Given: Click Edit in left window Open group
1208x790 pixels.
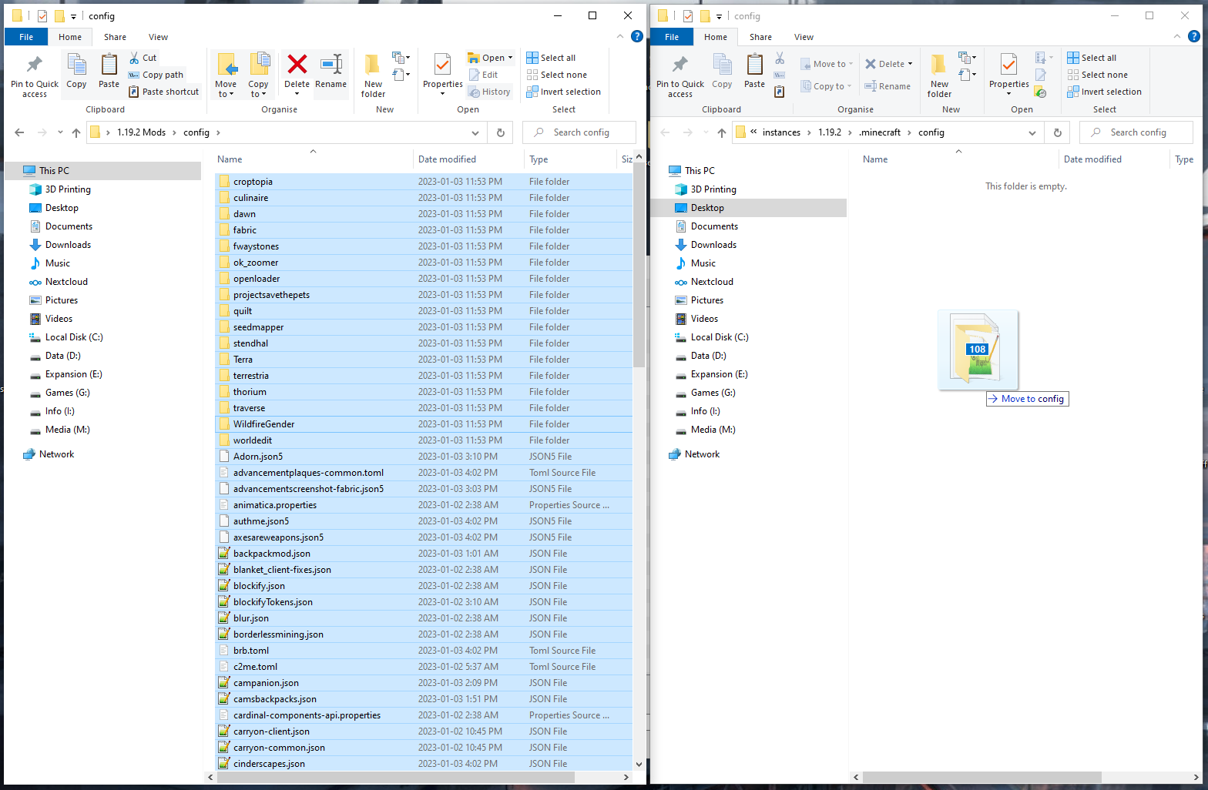Looking at the screenshot, I should 484,75.
